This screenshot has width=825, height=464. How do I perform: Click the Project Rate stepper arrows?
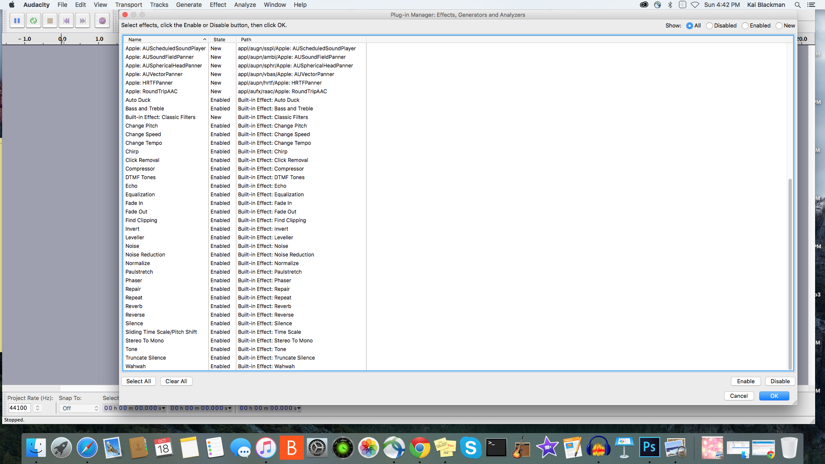pos(37,408)
